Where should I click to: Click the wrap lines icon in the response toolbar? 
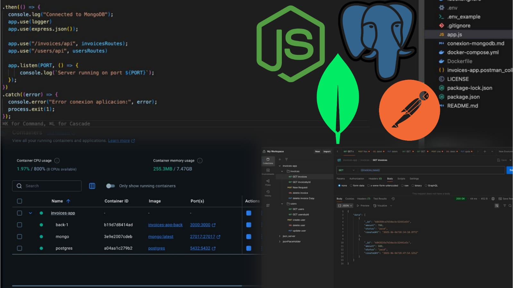[497, 206]
